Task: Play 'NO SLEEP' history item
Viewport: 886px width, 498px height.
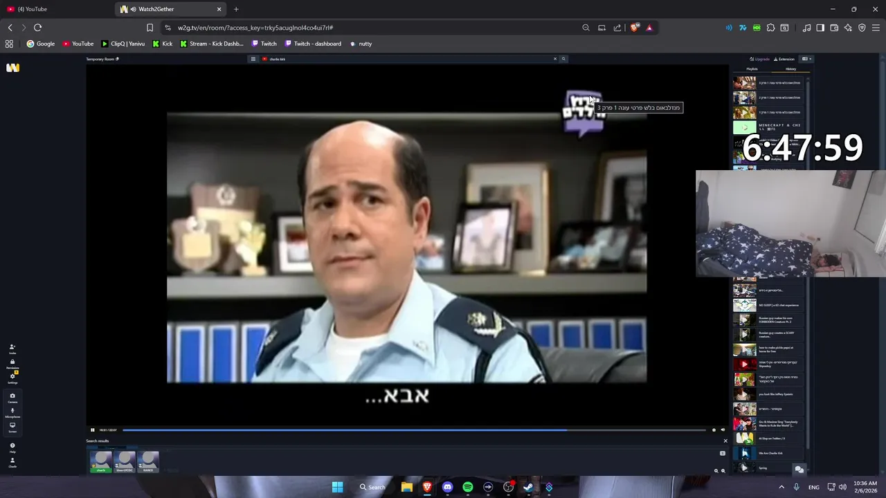Action: (768, 305)
